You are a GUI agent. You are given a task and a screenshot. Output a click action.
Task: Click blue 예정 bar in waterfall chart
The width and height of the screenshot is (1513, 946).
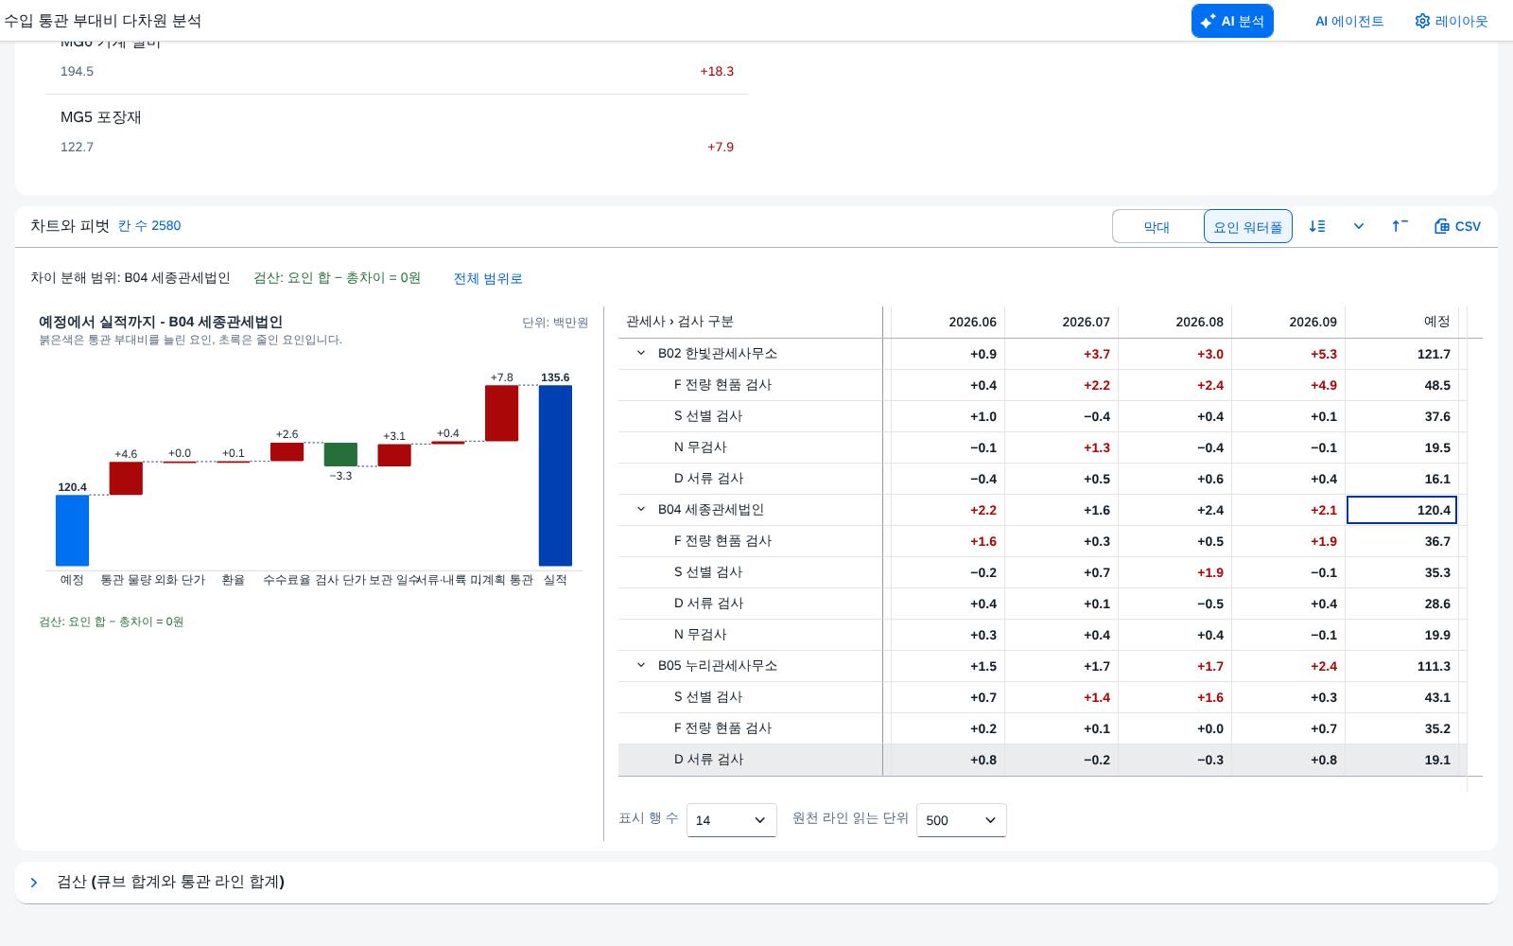(73, 531)
